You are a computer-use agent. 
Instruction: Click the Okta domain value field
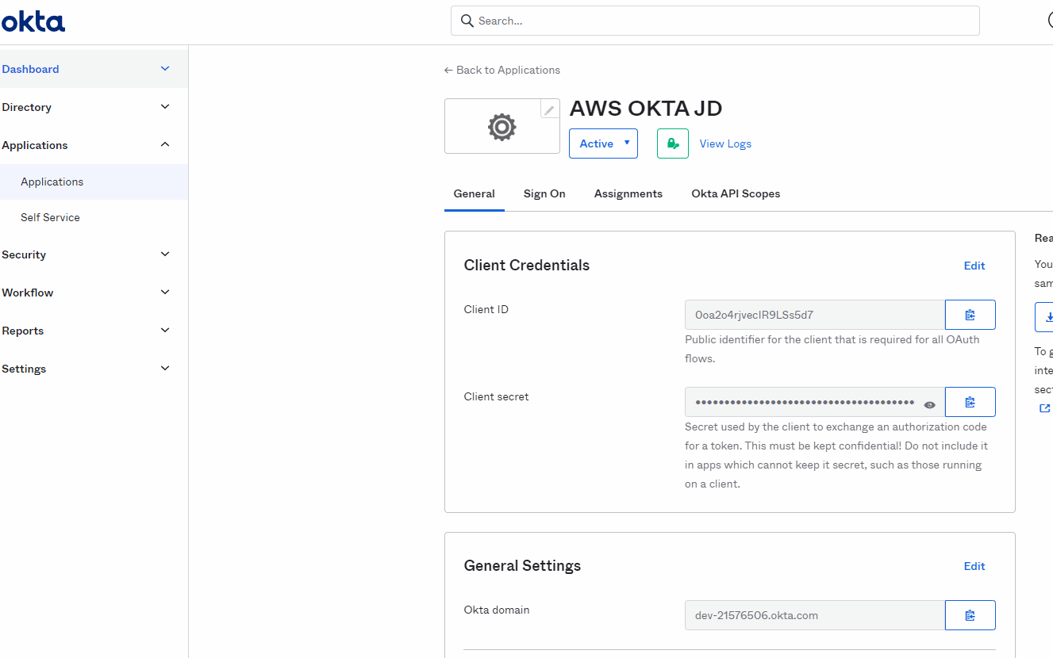coord(815,615)
